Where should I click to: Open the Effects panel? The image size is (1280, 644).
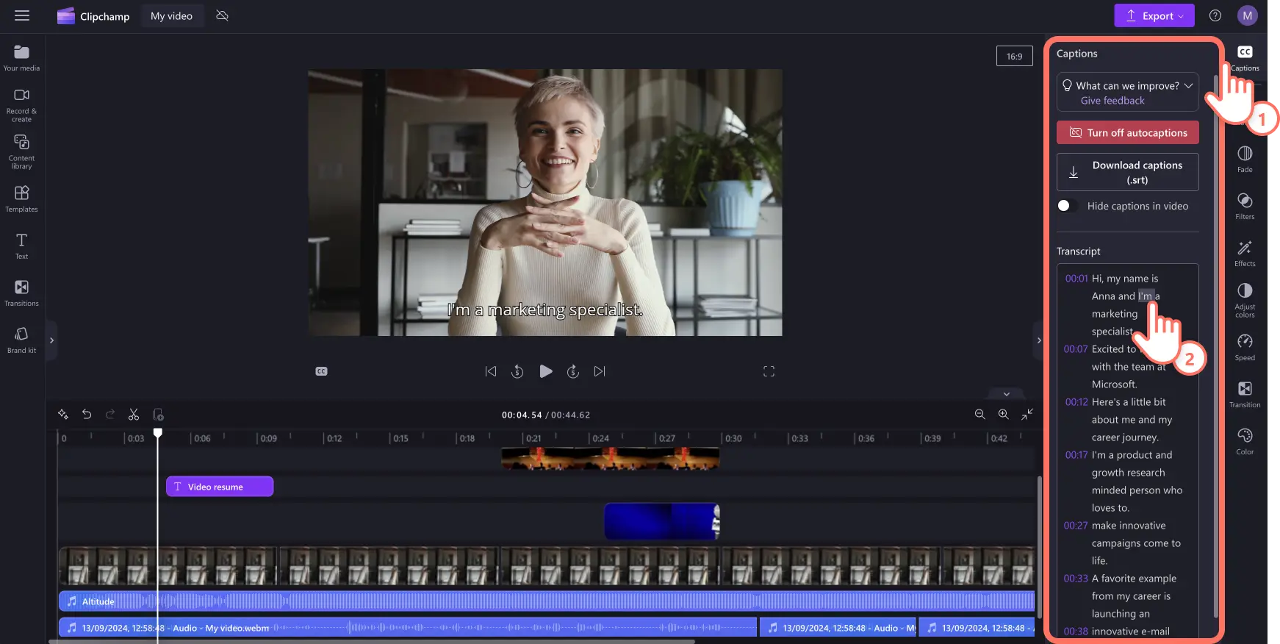point(1245,254)
